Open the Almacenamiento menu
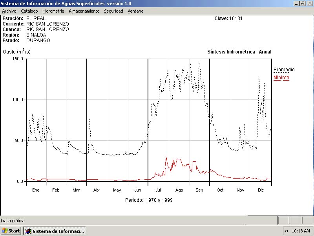The width and height of the screenshot is (314, 236). point(84,11)
